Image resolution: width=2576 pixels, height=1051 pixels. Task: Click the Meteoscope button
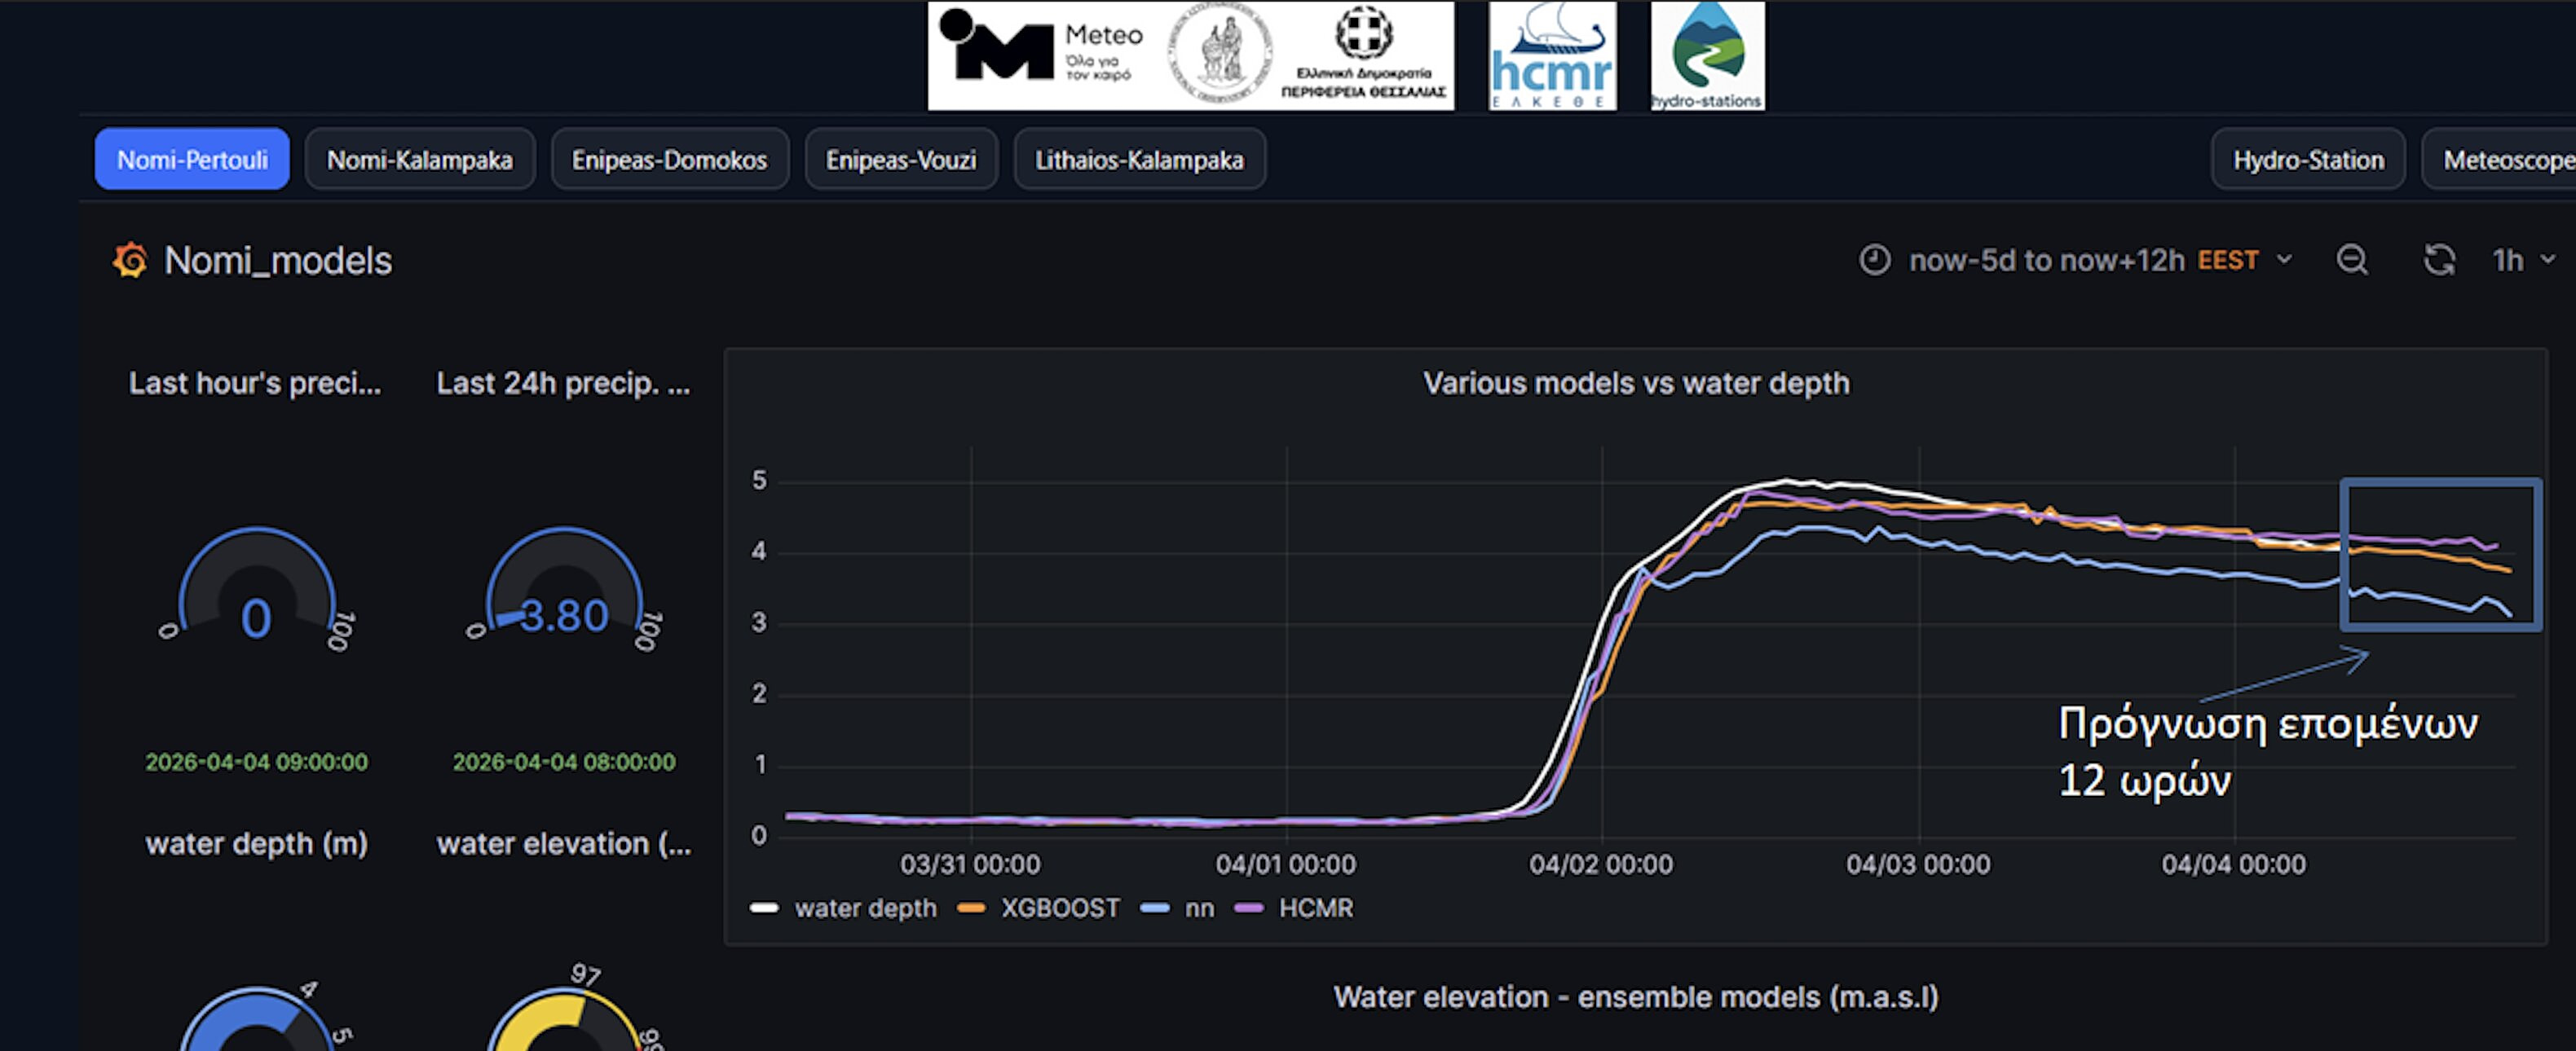2505,160
